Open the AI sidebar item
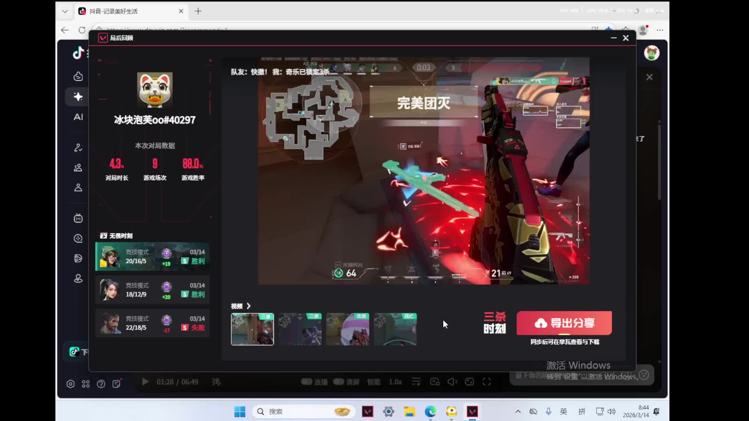The width and height of the screenshot is (749, 421). pyautogui.click(x=78, y=117)
